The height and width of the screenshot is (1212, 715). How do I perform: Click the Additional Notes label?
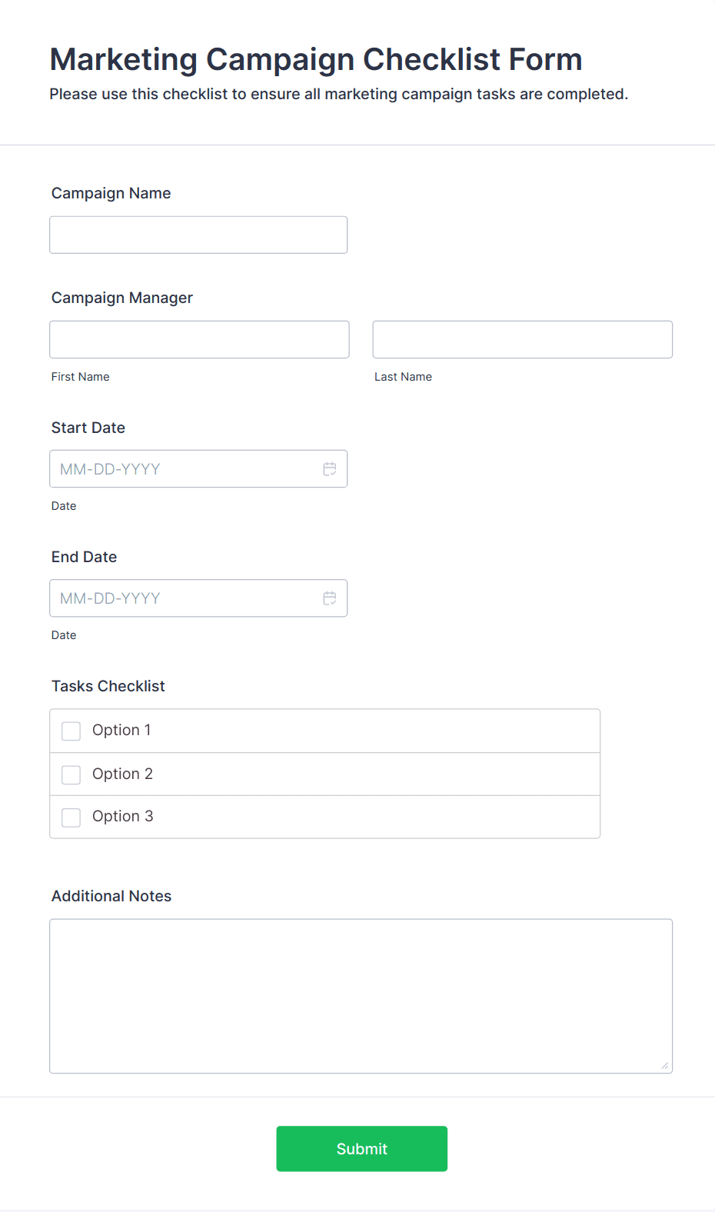click(111, 896)
